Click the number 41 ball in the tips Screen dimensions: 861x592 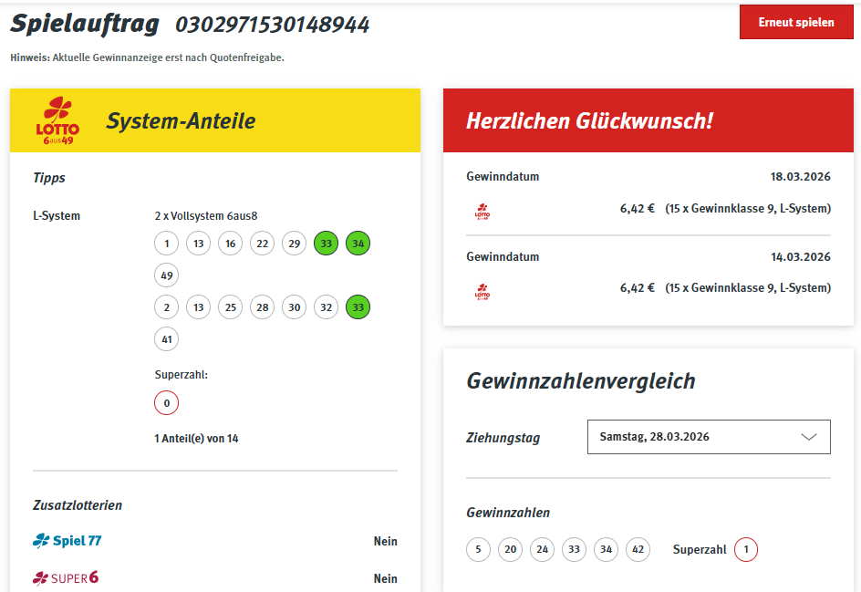(166, 339)
